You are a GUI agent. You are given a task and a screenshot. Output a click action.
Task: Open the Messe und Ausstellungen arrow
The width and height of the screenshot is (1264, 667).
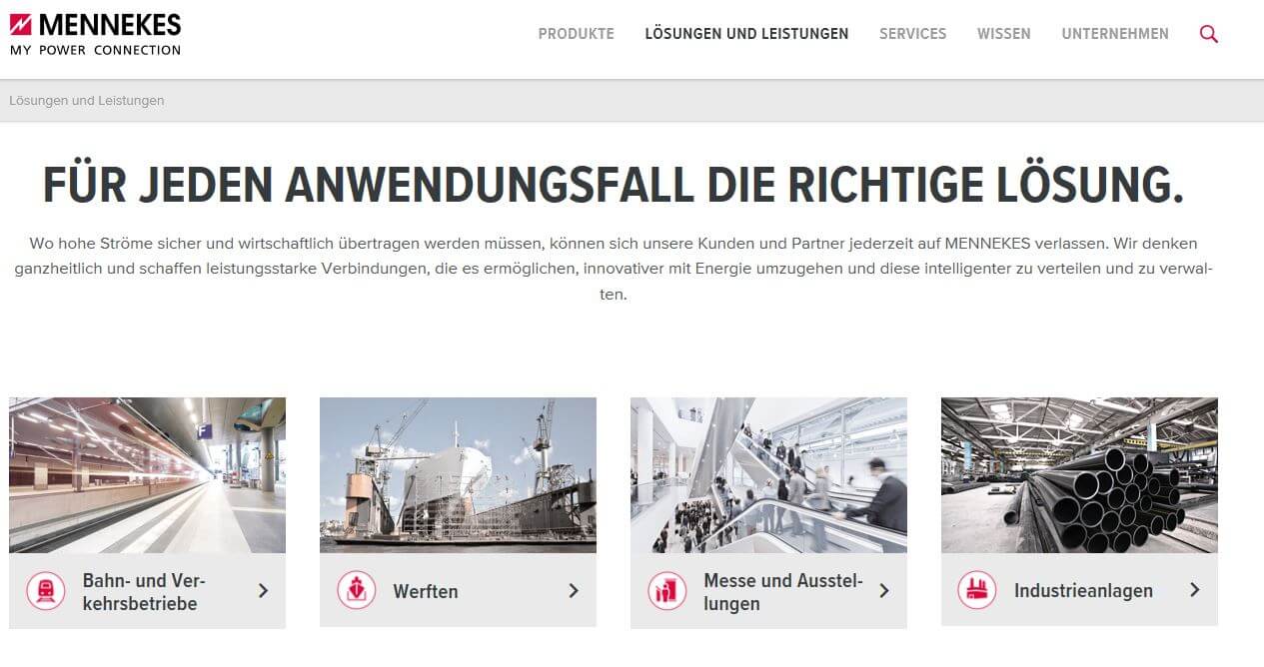click(884, 591)
